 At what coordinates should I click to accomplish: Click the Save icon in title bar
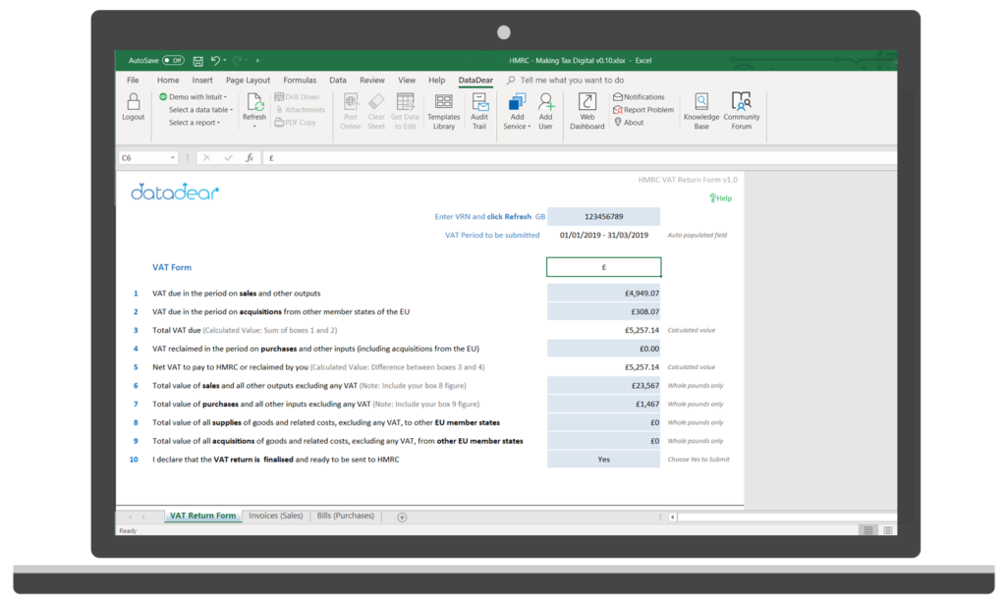198,61
